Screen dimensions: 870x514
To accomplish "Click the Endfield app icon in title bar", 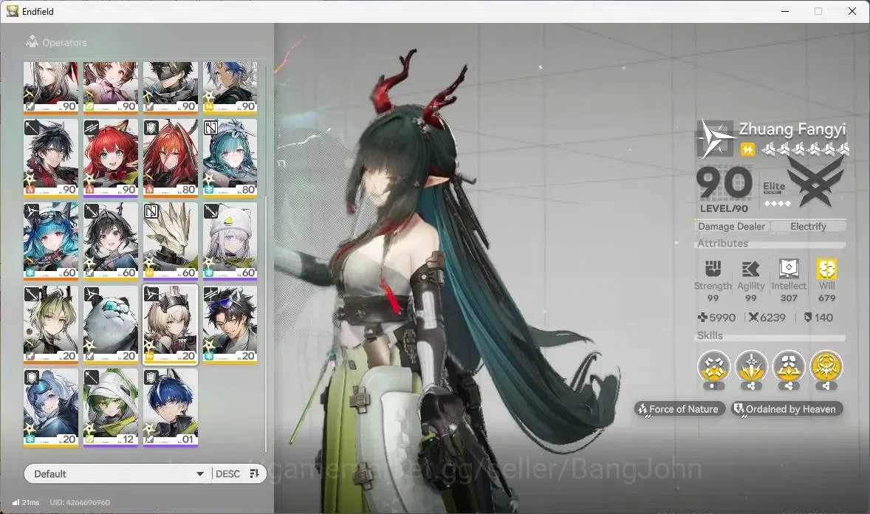I will coord(13,11).
